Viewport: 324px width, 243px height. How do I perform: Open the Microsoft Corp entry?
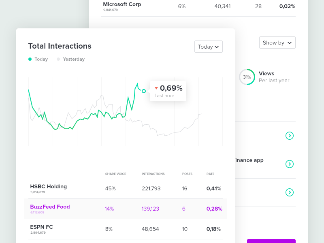coord(122,4)
